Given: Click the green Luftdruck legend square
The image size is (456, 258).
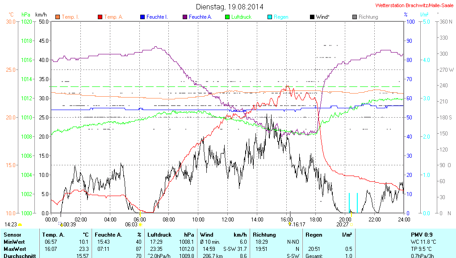Looking at the screenshot, I should pyautogui.click(x=227, y=17).
